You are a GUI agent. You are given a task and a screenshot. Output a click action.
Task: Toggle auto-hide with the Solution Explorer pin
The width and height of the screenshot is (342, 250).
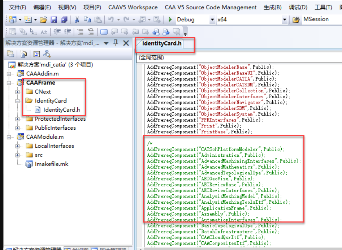point(116,43)
